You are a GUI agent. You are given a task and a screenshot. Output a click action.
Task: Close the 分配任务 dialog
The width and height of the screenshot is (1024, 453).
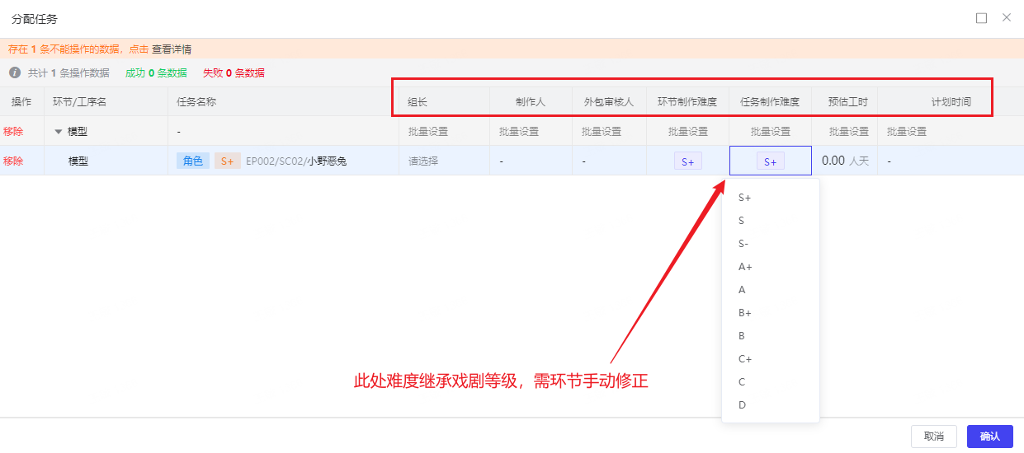coord(1006,17)
